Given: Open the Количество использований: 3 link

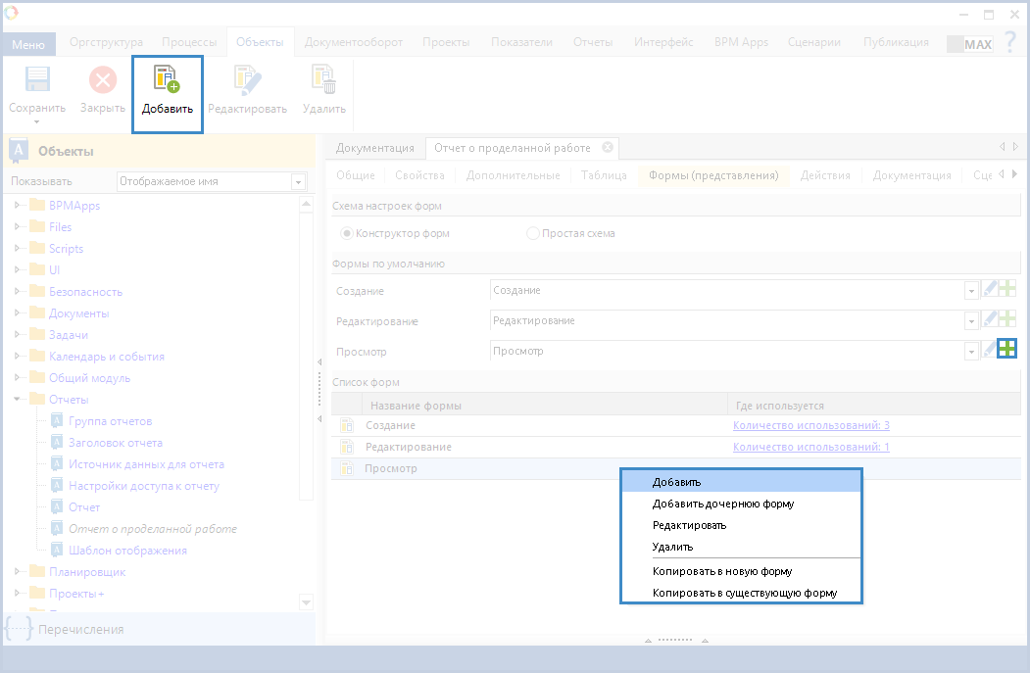Looking at the screenshot, I should click(811, 425).
